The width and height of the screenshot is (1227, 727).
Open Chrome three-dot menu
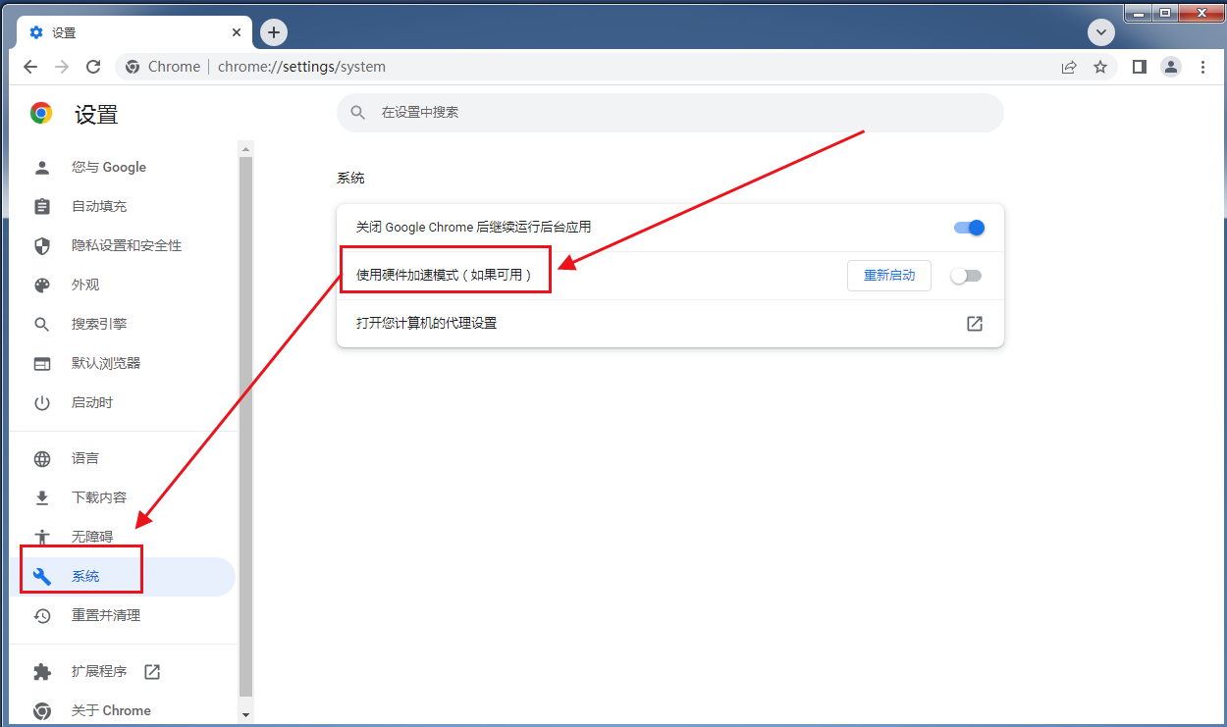pos(1204,67)
